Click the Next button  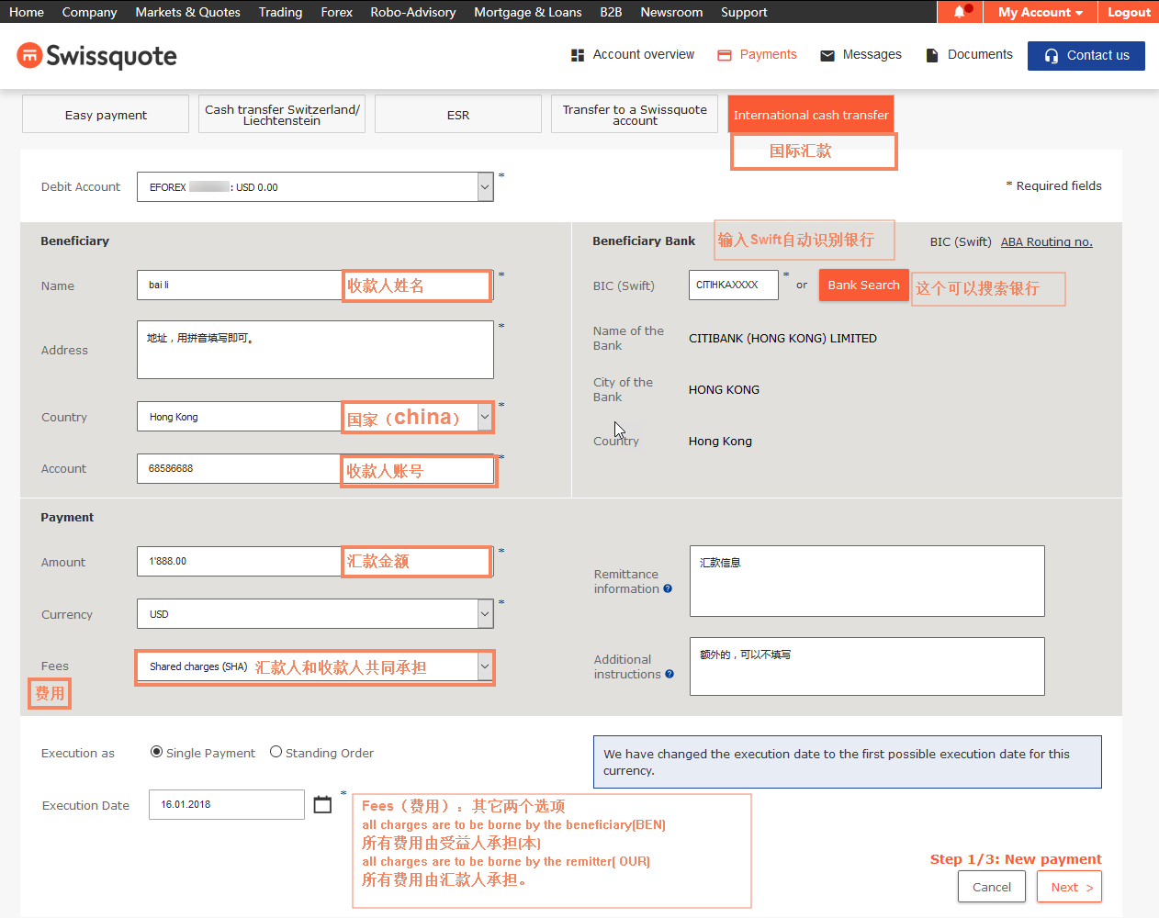point(1069,887)
